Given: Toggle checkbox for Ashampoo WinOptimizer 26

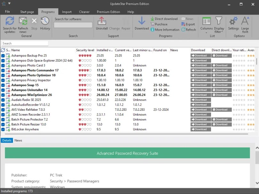Looking at the screenshot, I should (3, 95).
